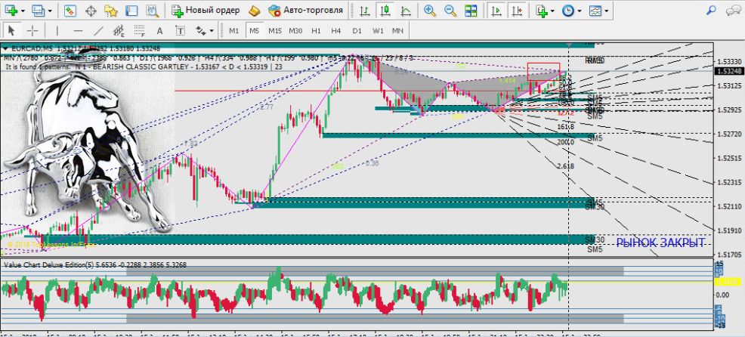
Task: Select the text tool
Action: [159, 31]
